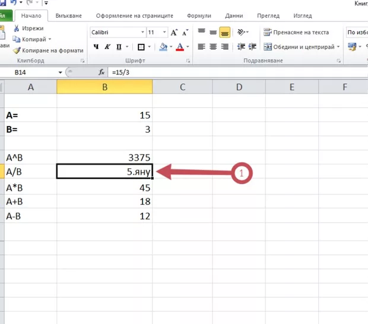The width and height of the screenshot is (368, 324).
Task: Apply cell borders icon
Action: coord(141,47)
